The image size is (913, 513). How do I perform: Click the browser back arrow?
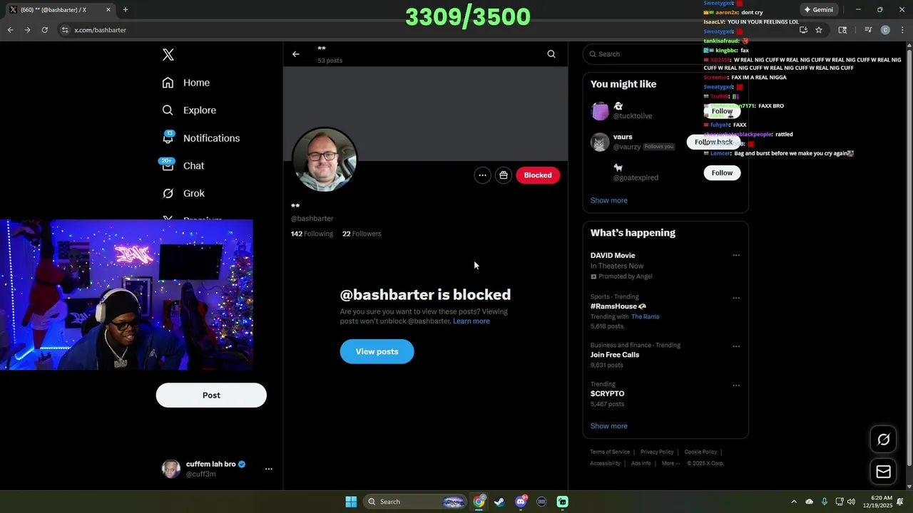(x=10, y=30)
